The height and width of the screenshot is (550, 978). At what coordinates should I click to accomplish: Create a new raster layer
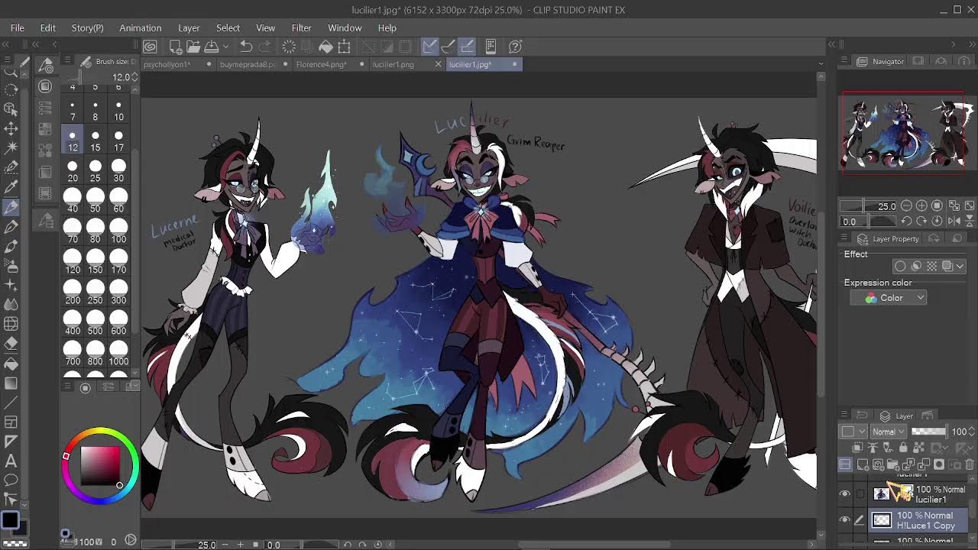863,464
